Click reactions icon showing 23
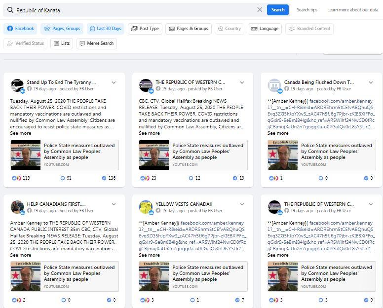This screenshot has height=308, width=383. 145,178
